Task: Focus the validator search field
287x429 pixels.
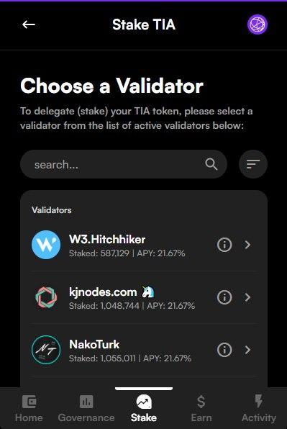Action: coord(124,164)
